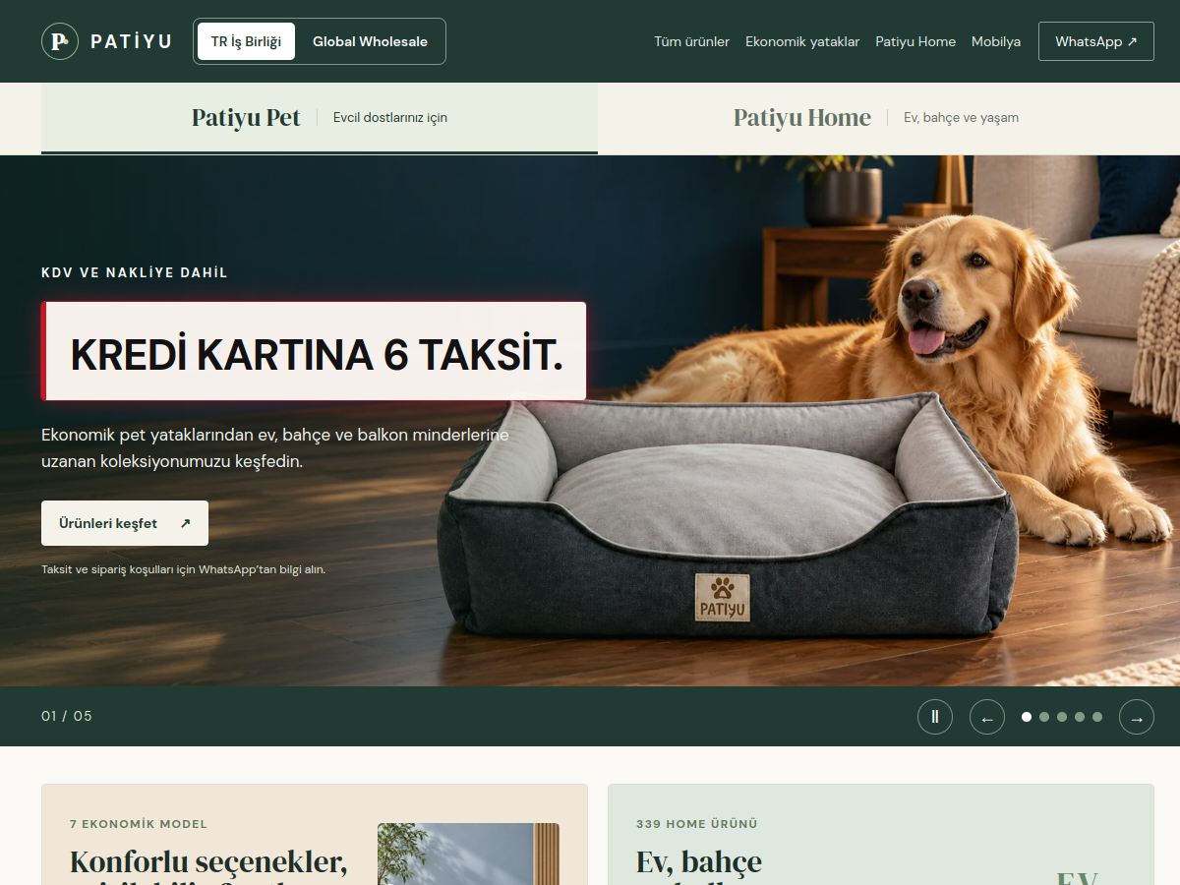Switch to Global Wholesale option
1180x885 pixels.
pyautogui.click(x=370, y=41)
